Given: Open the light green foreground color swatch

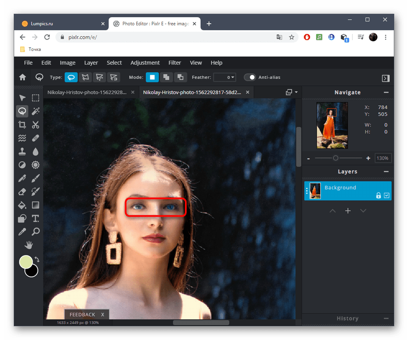Looking at the screenshot, I should coord(26,262).
